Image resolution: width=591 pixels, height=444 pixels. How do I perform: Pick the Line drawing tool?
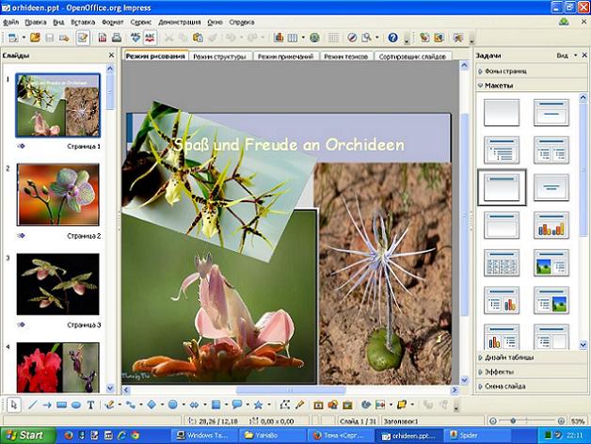(32, 405)
